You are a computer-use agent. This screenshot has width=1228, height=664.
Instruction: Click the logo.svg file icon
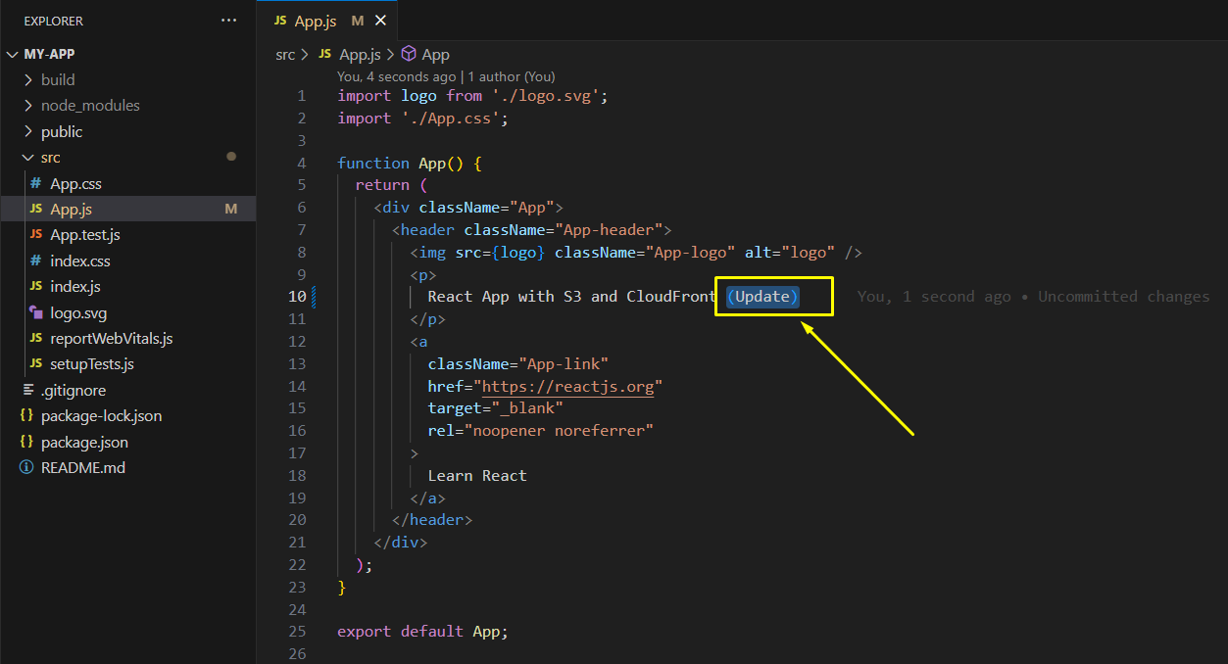[x=36, y=313]
